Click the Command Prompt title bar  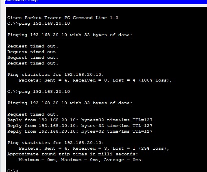106,2
